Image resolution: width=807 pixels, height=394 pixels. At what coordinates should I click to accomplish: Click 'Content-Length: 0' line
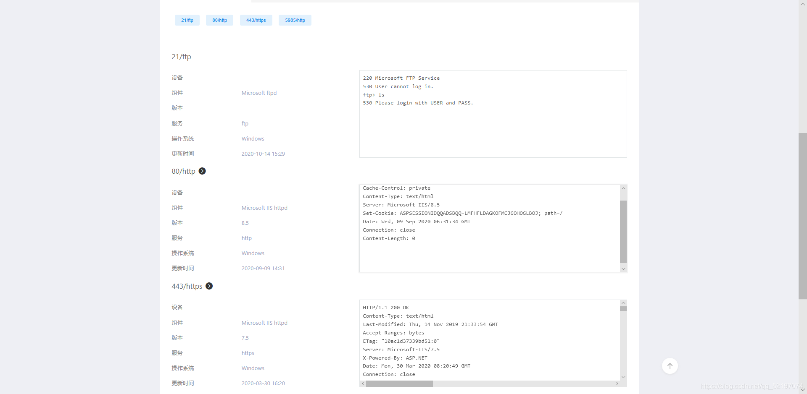point(389,238)
